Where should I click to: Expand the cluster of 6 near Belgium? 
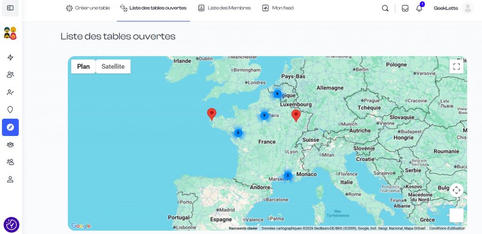tap(277, 94)
